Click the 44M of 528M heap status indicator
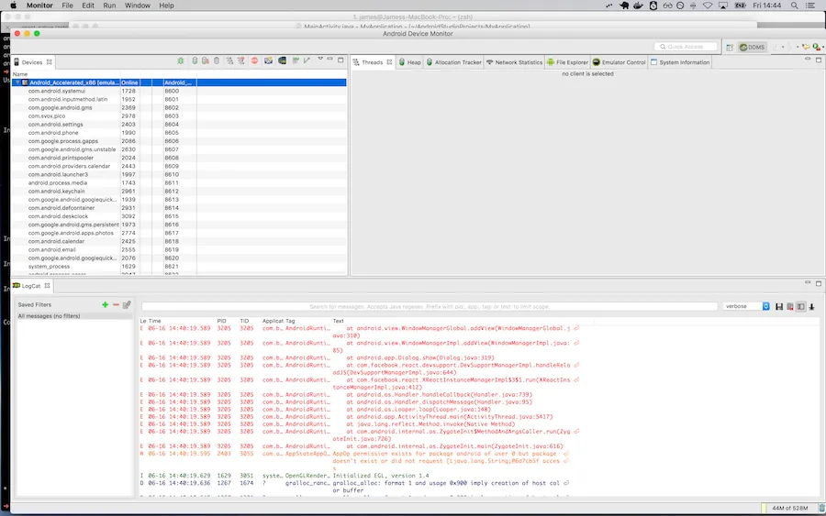Viewport: 826px width, 516px height. click(x=789, y=508)
